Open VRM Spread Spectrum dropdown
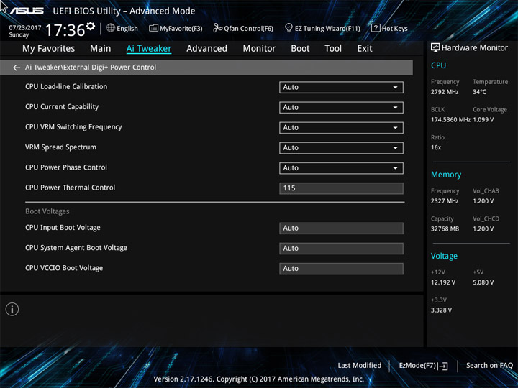Screen dimensions: 518x388 [x=341, y=147]
